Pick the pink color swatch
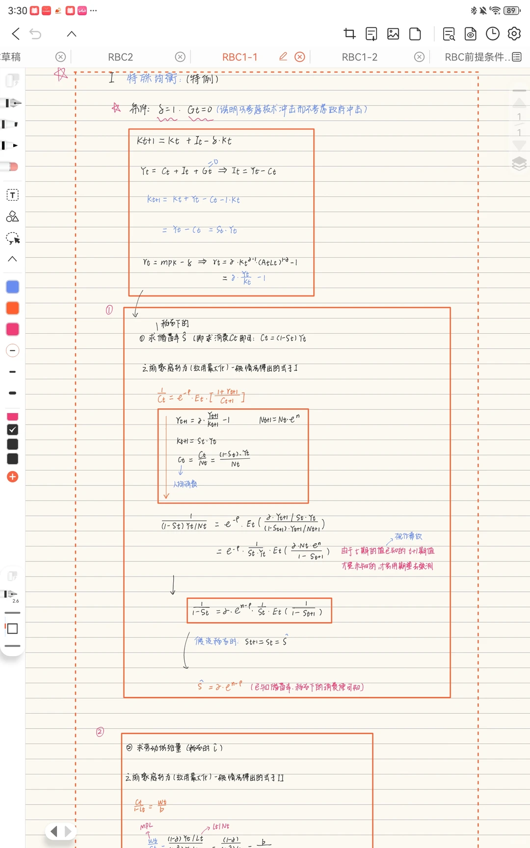 12,329
